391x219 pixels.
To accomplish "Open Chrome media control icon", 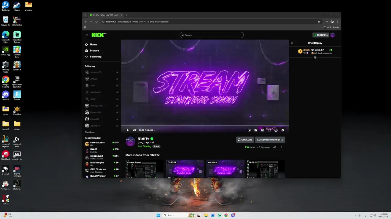I will (x=327, y=22).
